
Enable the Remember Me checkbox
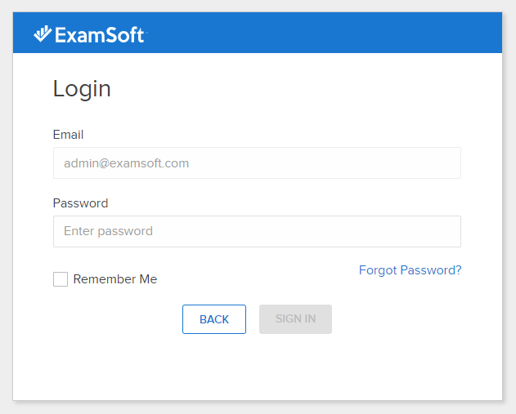(61, 279)
